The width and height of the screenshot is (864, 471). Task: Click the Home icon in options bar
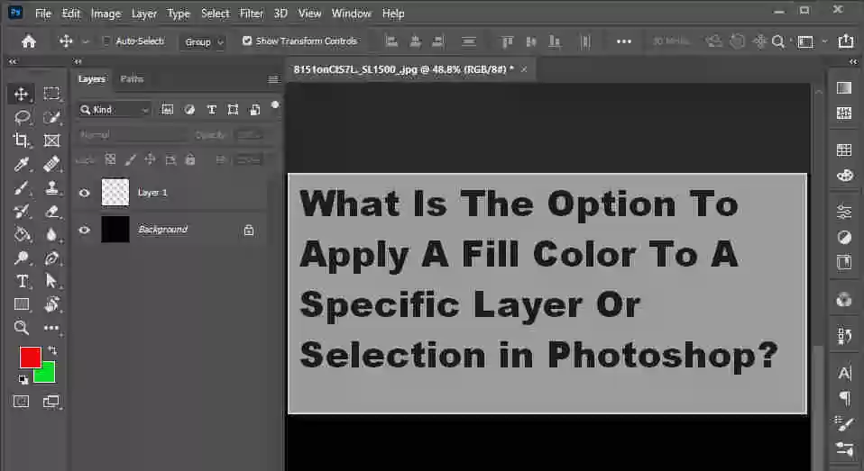click(29, 41)
